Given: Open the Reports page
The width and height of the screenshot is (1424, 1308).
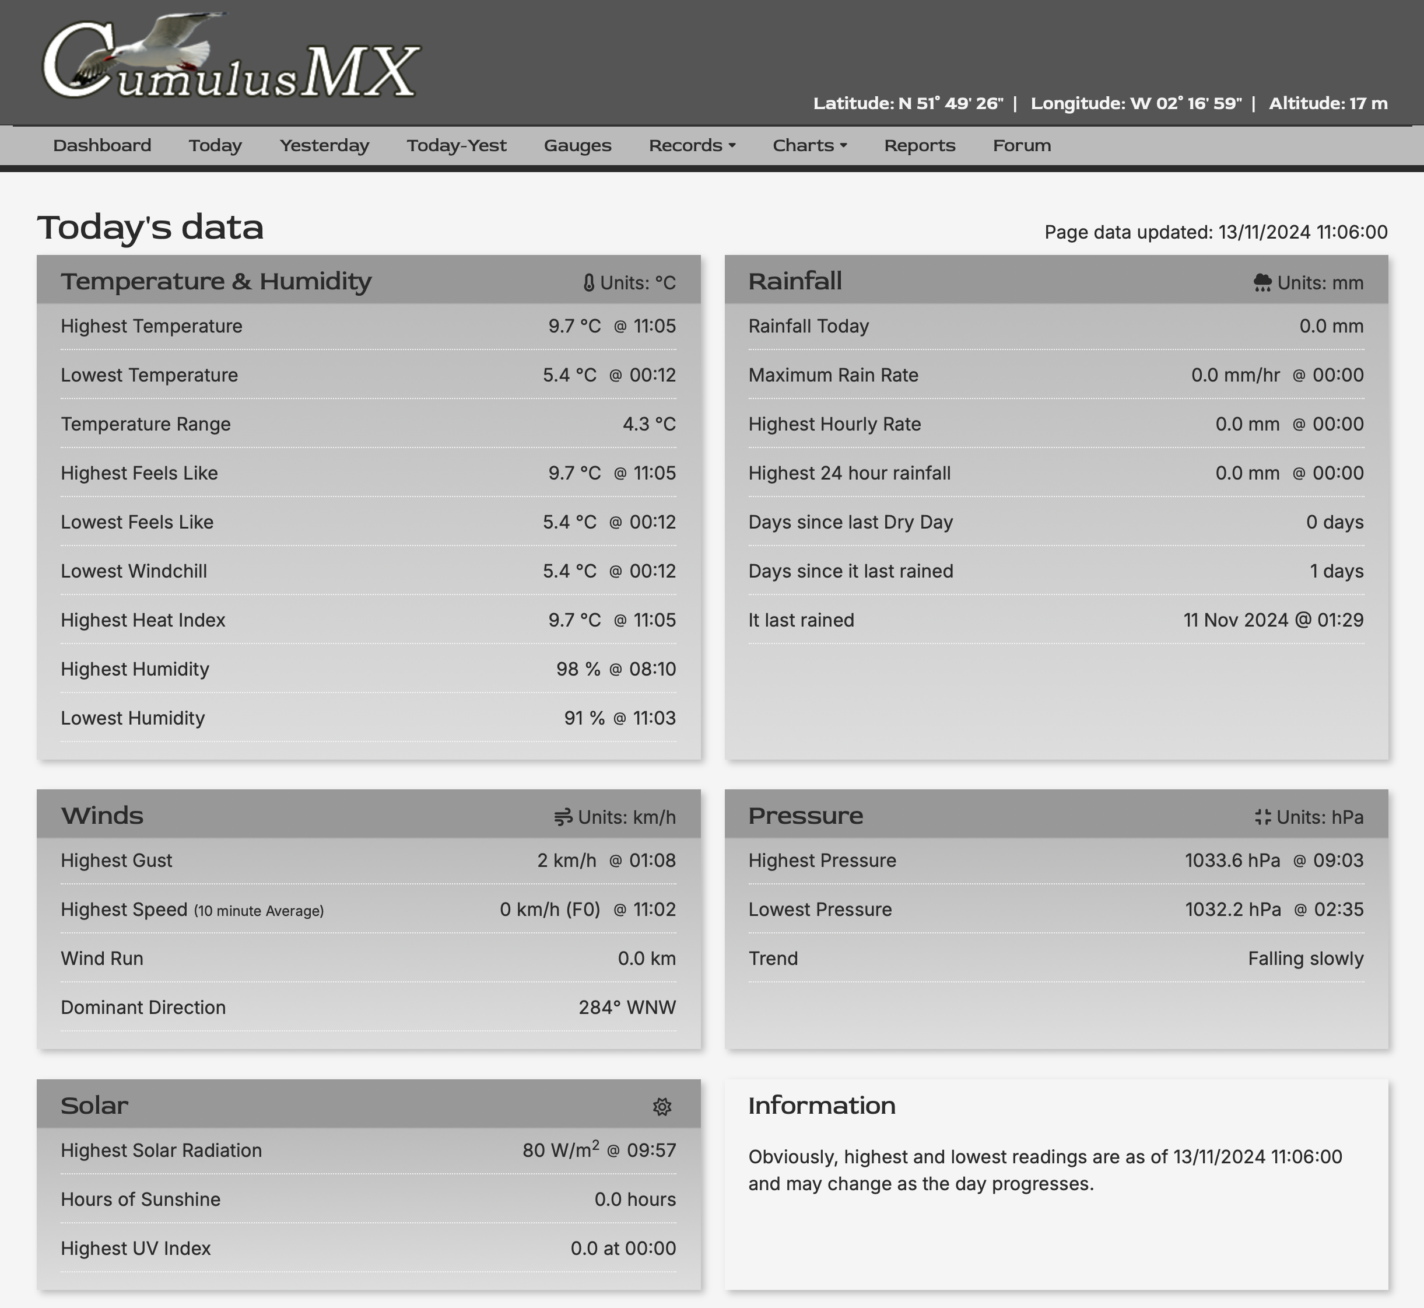Looking at the screenshot, I should [x=919, y=146].
